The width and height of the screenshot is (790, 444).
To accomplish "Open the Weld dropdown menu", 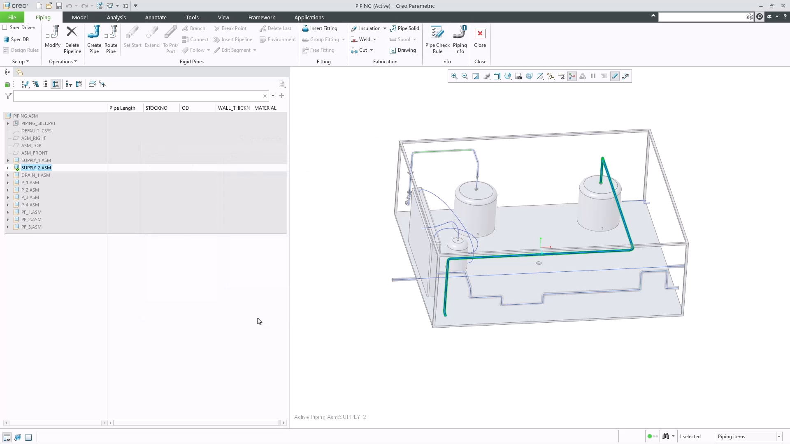I will click(x=374, y=39).
